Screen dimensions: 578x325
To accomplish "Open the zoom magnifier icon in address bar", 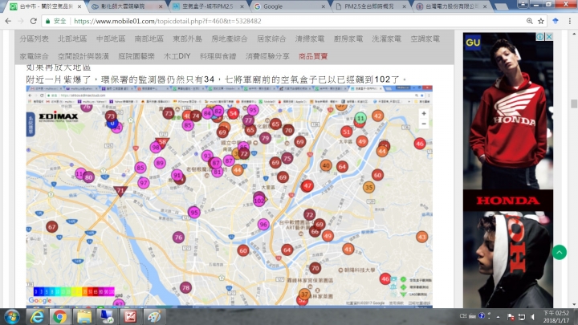I will 530,21.
